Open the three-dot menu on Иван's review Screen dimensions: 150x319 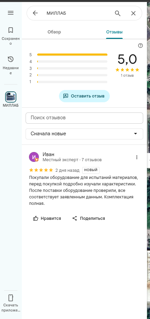[x=137, y=157]
